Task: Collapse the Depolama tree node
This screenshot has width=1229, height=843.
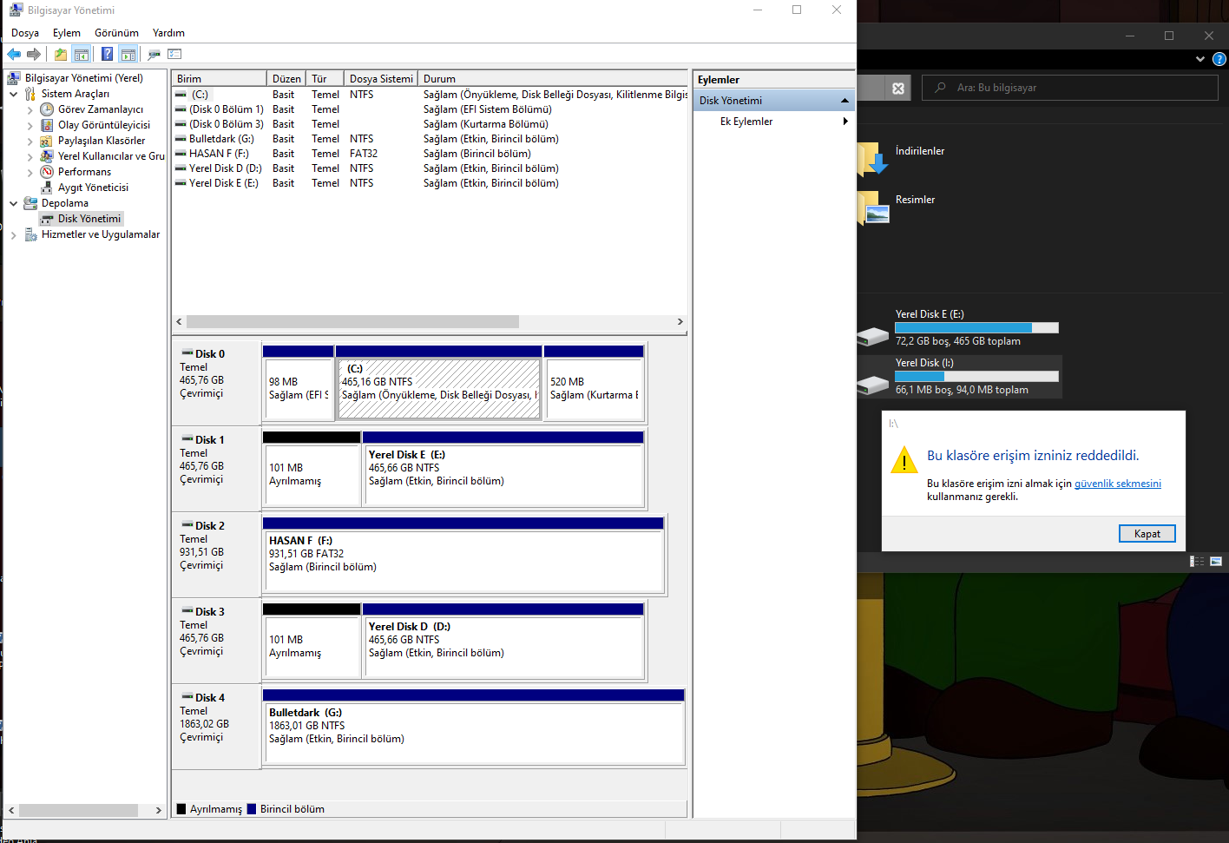Action: (14, 203)
